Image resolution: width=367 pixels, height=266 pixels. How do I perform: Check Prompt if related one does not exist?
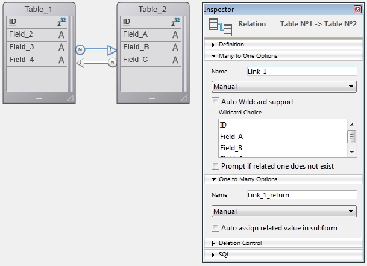[x=216, y=166]
